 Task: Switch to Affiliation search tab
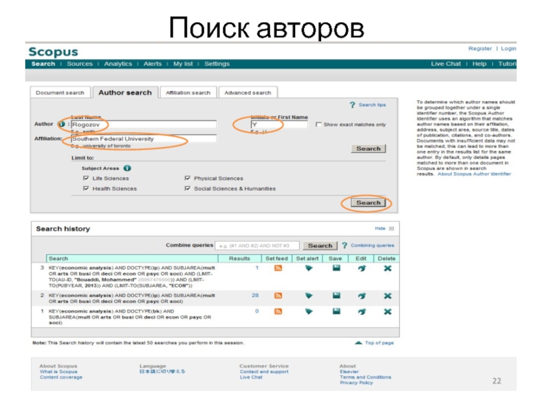pyautogui.click(x=188, y=92)
